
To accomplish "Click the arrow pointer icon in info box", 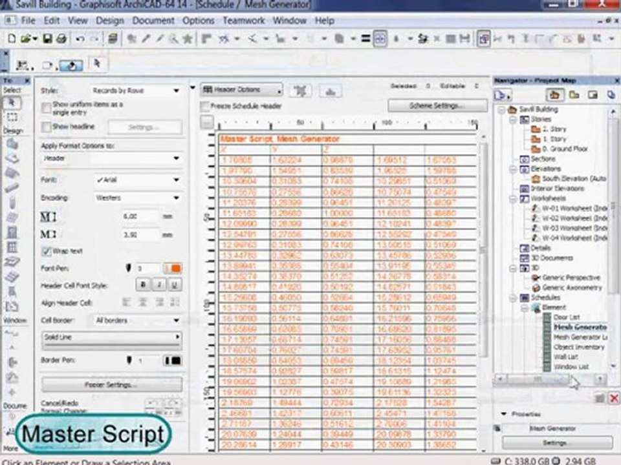I will pyautogui.click(x=97, y=63).
